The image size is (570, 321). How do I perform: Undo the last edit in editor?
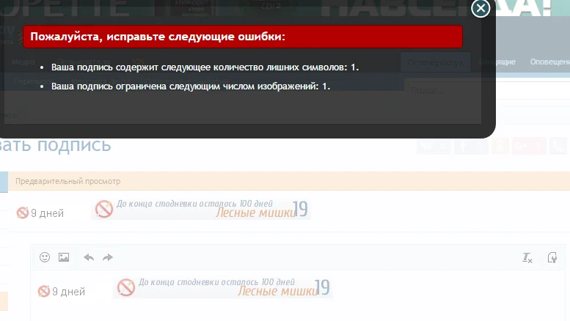89,257
